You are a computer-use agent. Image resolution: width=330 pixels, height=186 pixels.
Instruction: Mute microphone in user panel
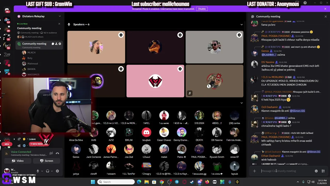click(38, 171)
